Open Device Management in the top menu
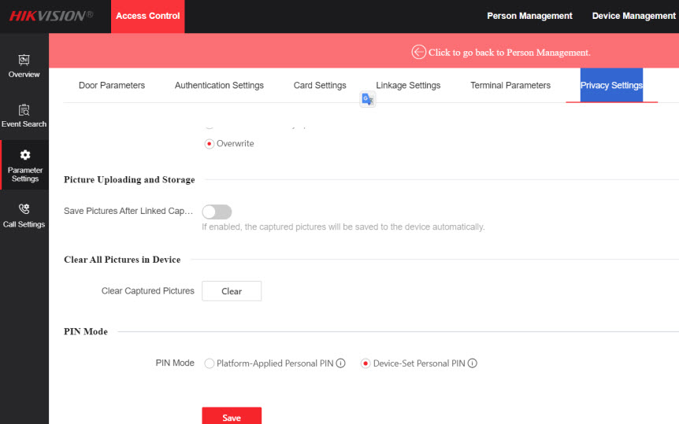This screenshot has width=679, height=424. 633,16
